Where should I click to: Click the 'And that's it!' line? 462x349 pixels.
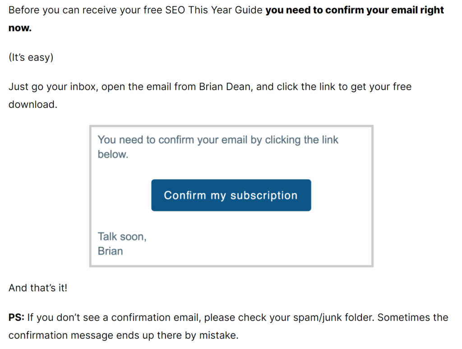(x=38, y=288)
